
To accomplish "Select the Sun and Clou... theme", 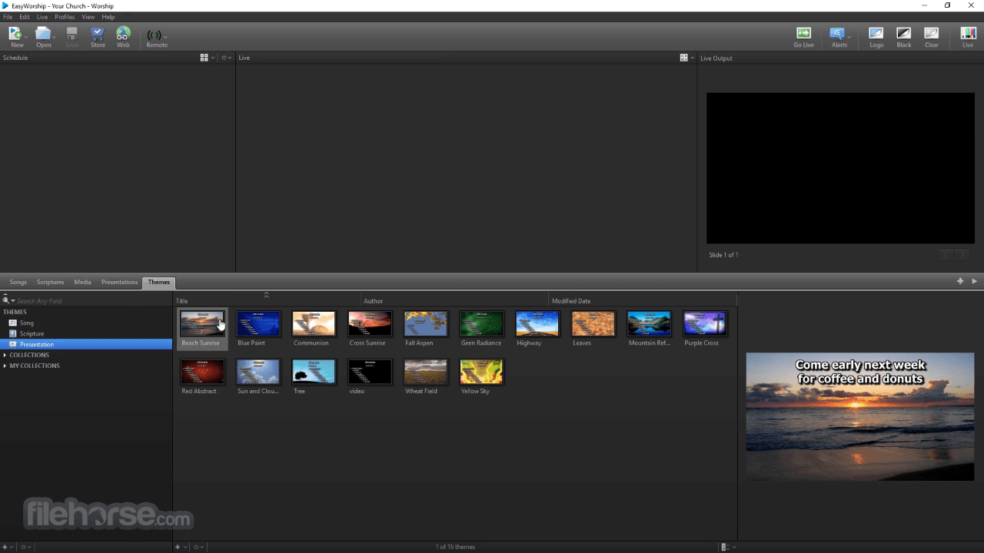I will [258, 372].
